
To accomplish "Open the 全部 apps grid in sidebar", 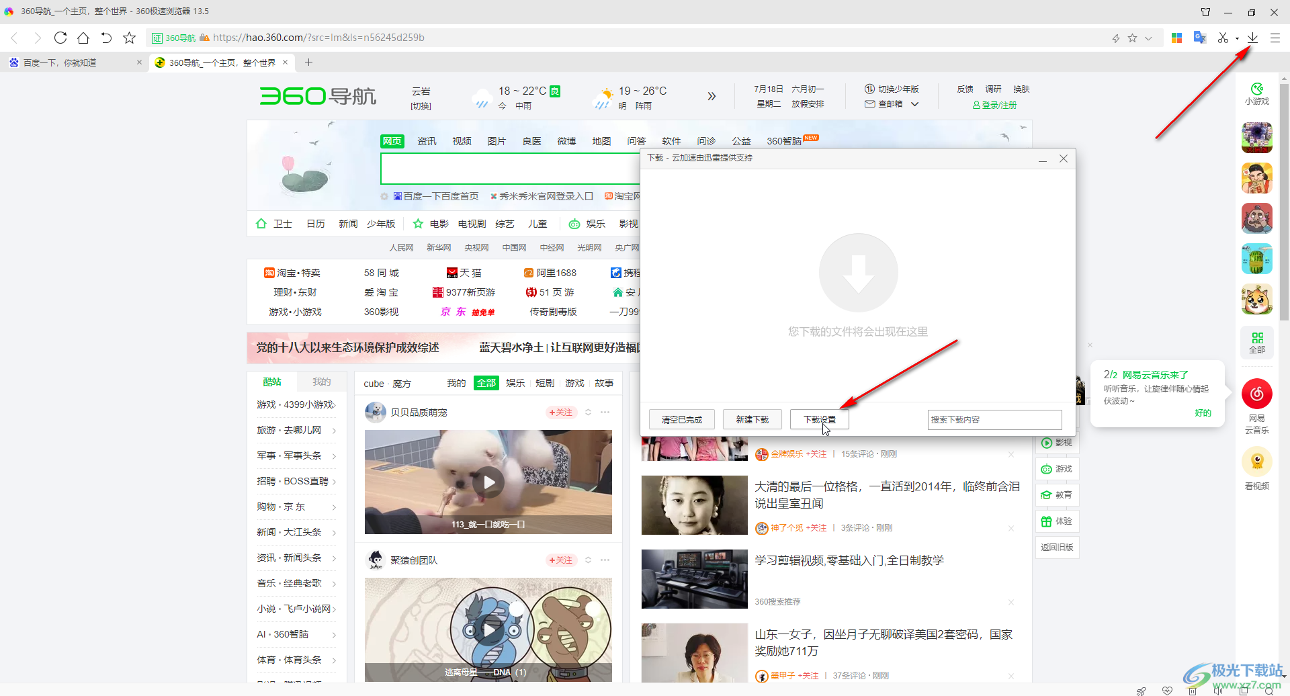I will pos(1256,343).
